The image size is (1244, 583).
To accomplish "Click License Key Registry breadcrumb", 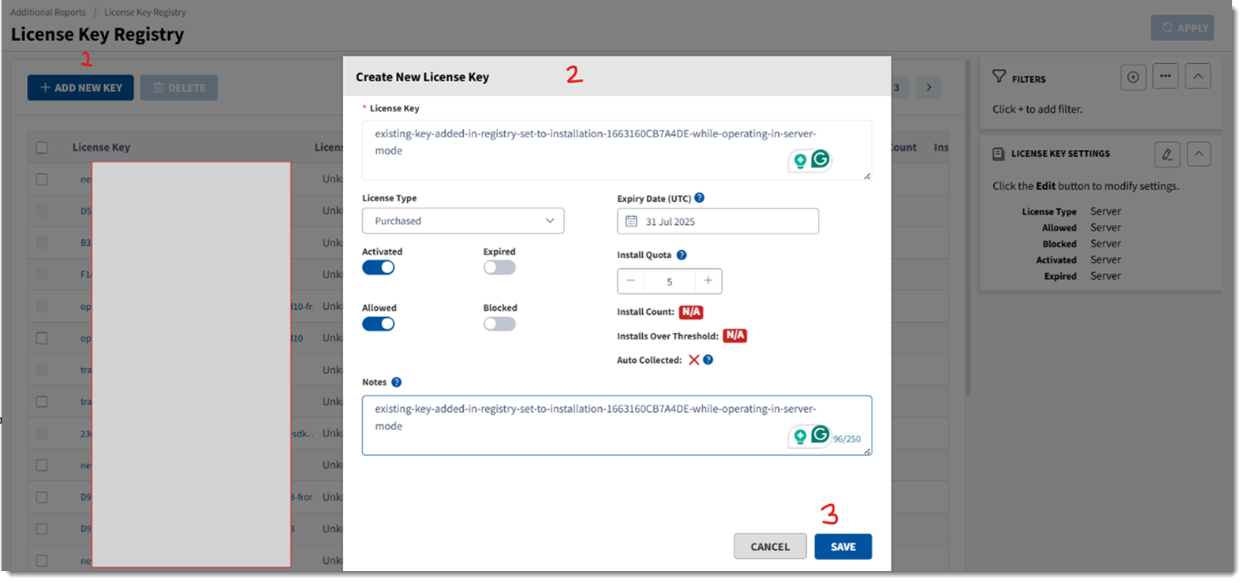I will [x=145, y=13].
